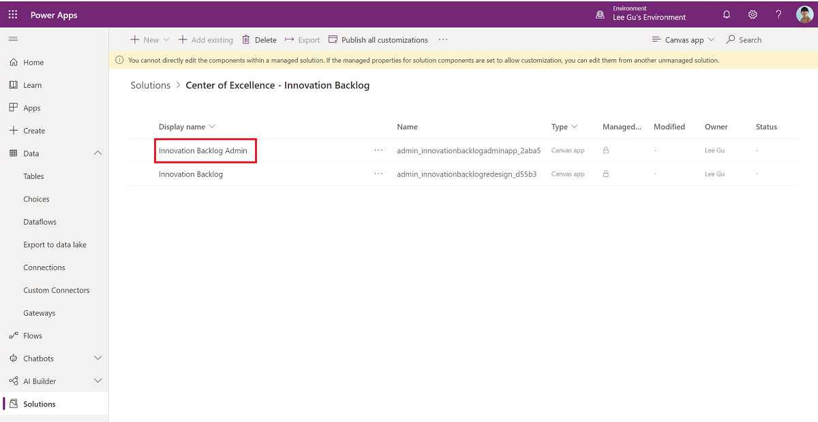This screenshot has height=422, width=818.
Task: Expand the Chatbots section chevron
Action: 97,357
